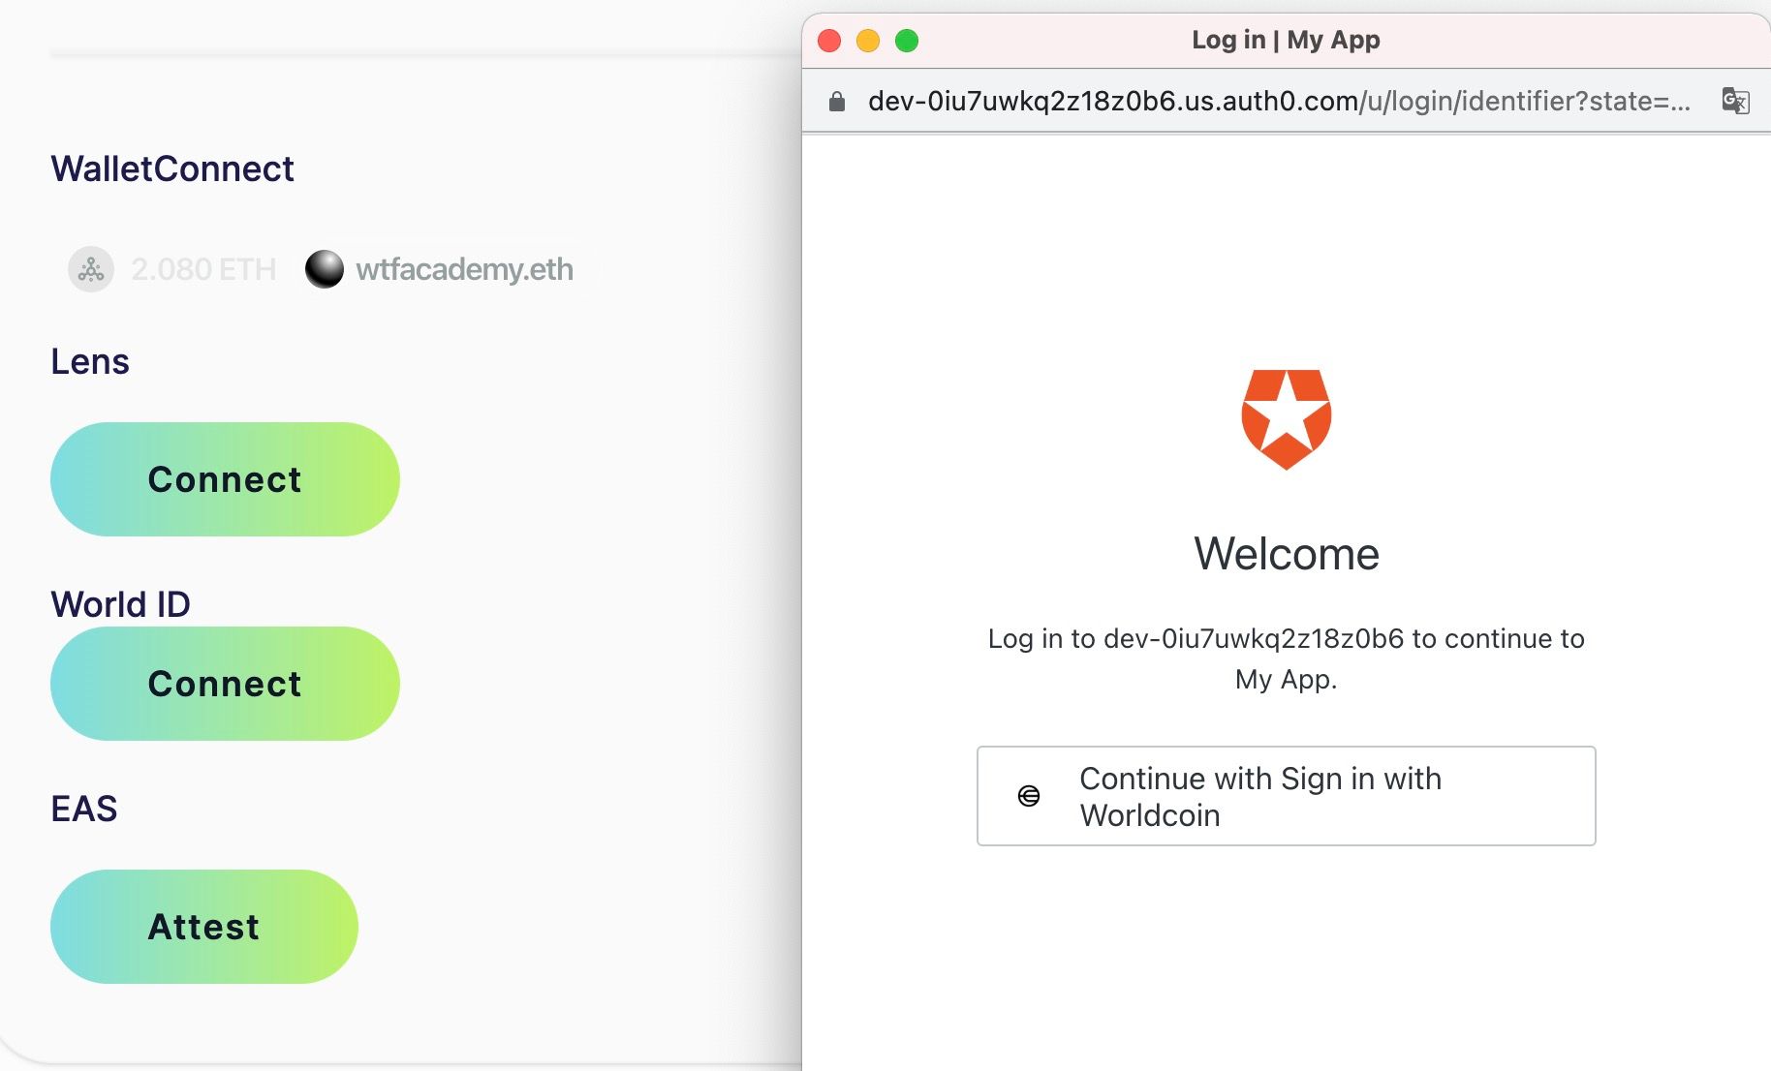Image resolution: width=1771 pixels, height=1071 pixels.
Task: Click the World ID section heading
Action: click(x=120, y=604)
